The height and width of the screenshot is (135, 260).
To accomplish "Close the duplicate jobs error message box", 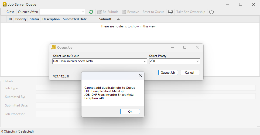I will pos(140,75).
